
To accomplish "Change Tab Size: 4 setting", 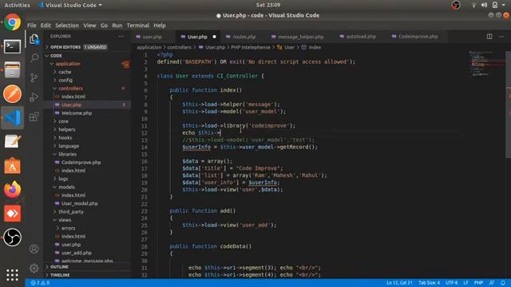I will (429, 283).
